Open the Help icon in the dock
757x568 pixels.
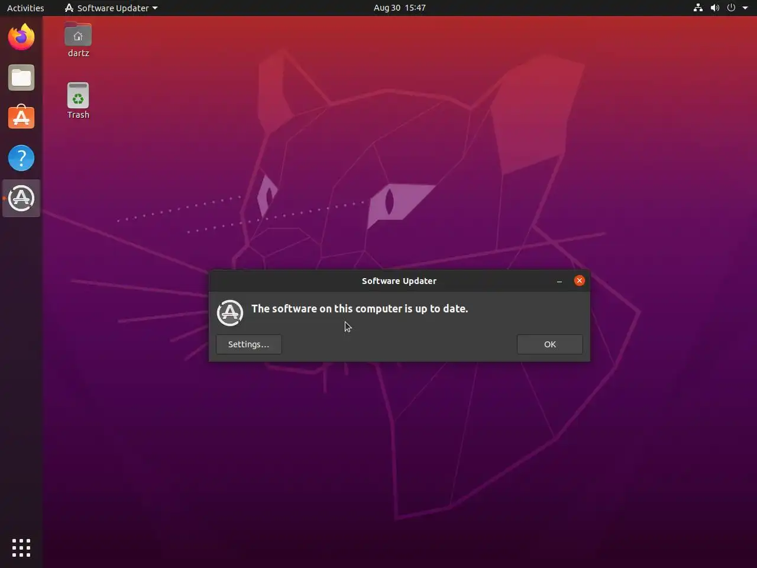pyautogui.click(x=21, y=158)
